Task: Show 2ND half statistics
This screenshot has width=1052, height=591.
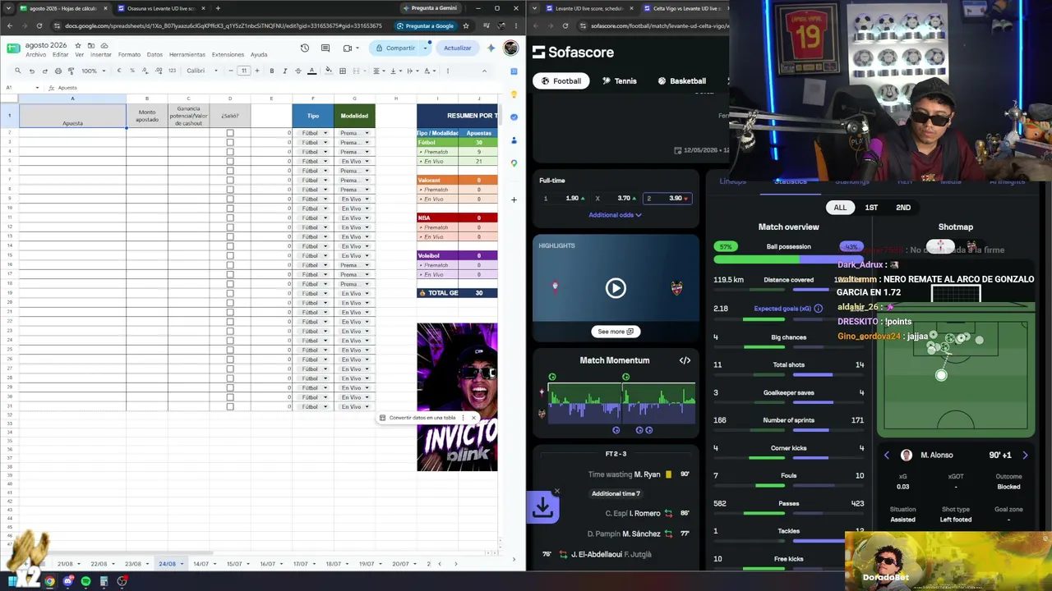Action: click(x=903, y=208)
